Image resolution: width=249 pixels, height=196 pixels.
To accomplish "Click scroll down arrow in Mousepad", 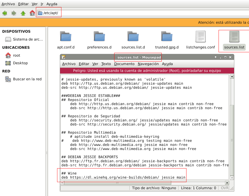I will pos(232,178).
